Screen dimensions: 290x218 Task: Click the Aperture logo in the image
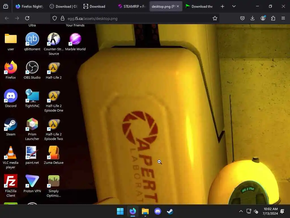coord(140,127)
